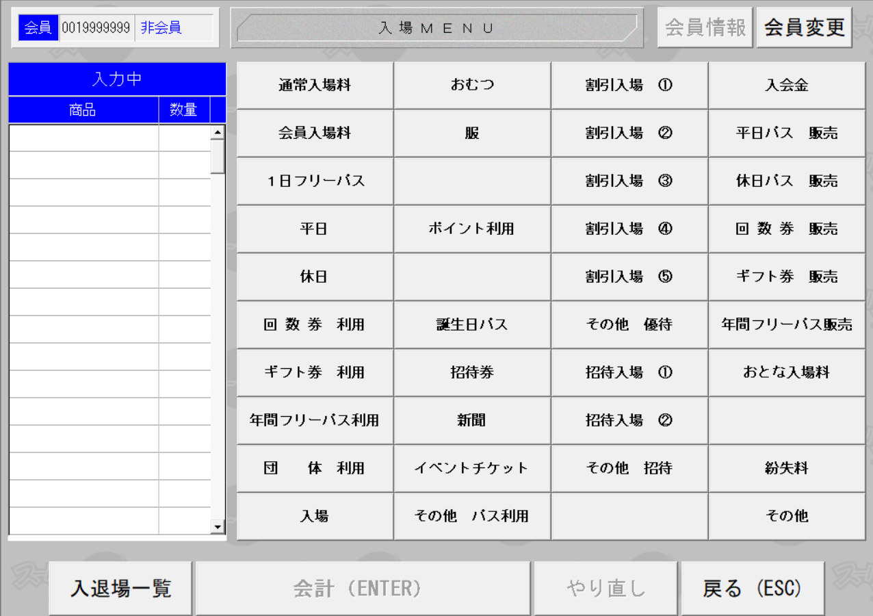Select おとな入場料
Image resolution: width=873 pixels, height=616 pixels.
tap(787, 373)
